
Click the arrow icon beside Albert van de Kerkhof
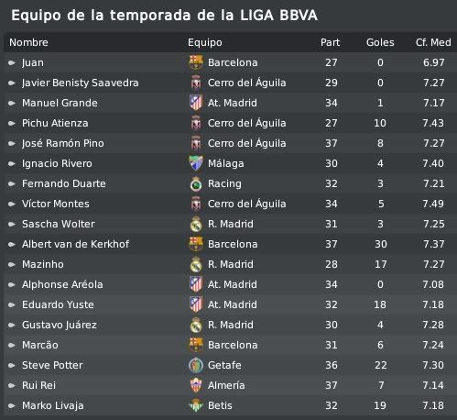coord(12,244)
